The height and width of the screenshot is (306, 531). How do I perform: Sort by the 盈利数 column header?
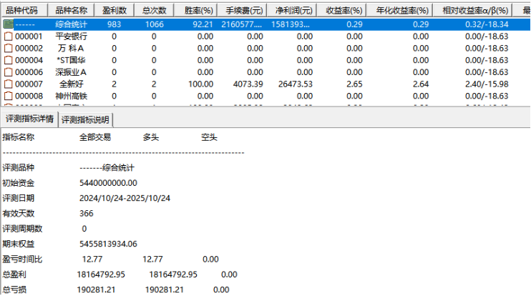[114, 11]
